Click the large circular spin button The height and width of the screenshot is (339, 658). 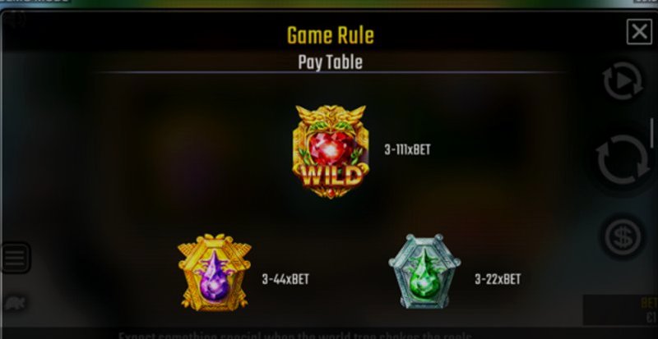623,160
